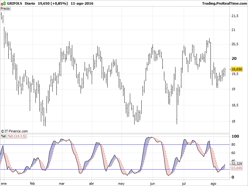Image resolution: width=248 pixels, height=186 pixels.
Task: Select the %K stochastic label
Action: tap(3, 136)
